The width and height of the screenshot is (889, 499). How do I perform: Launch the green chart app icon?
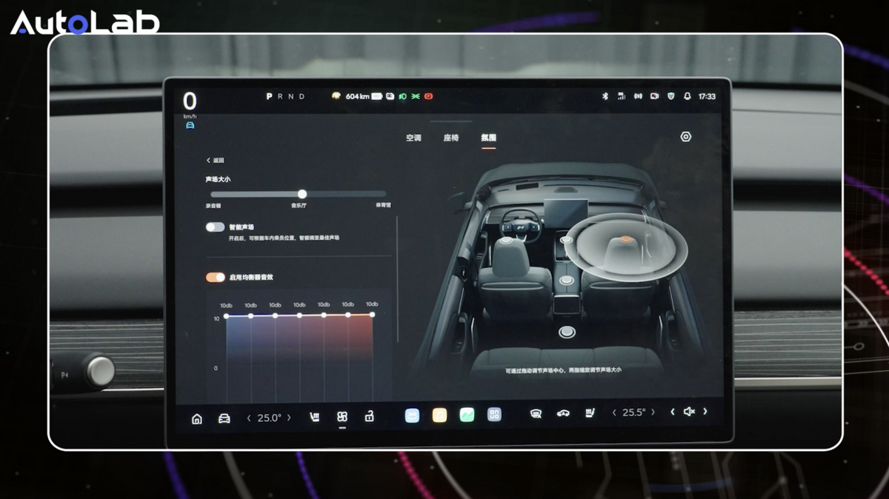[x=467, y=415]
